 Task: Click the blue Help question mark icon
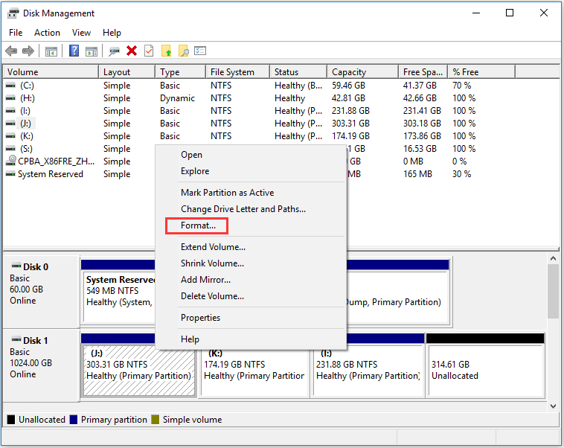click(x=74, y=51)
